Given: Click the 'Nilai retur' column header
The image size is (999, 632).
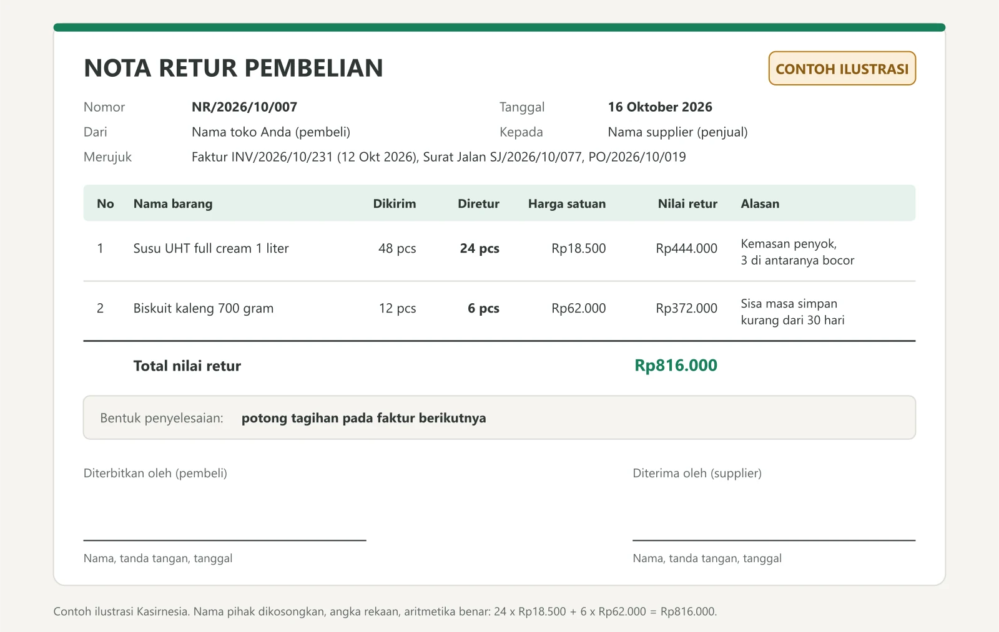Looking at the screenshot, I should pos(687,203).
